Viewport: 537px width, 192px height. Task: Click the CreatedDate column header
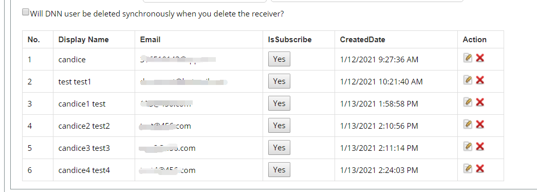point(362,40)
